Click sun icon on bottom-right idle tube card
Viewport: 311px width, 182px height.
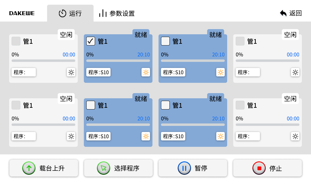tap(295, 136)
